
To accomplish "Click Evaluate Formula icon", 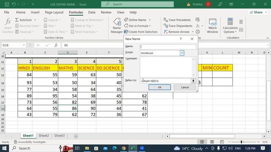I will coord(198,32).
